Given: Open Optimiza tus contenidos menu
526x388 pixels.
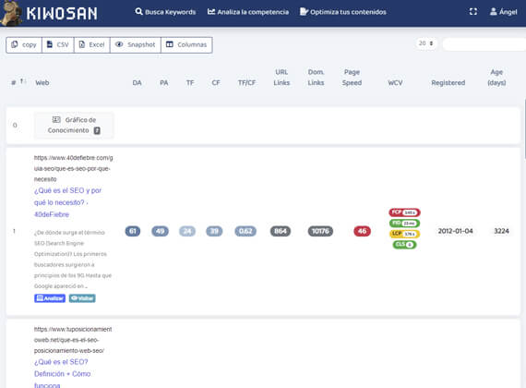Looking at the screenshot, I should 343,12.
